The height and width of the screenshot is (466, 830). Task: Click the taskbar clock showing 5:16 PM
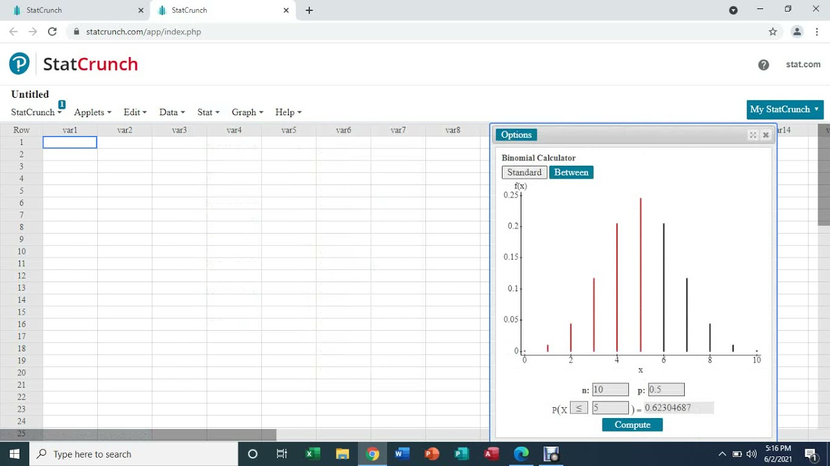(x=777, y=454)
